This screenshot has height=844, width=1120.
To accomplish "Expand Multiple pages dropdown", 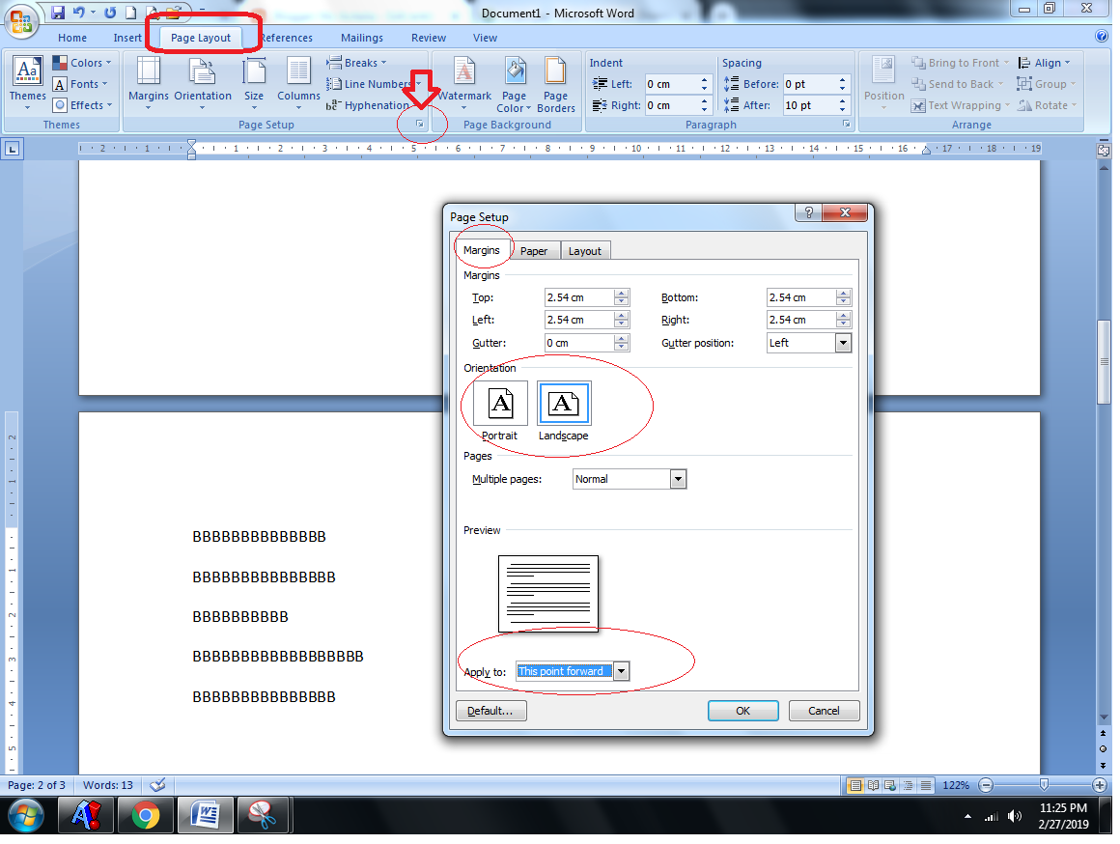I will pos(678,479).
